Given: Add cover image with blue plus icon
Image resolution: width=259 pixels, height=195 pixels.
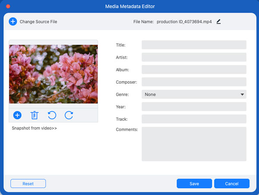Looking at the screenshot, I should click(17, 115).
